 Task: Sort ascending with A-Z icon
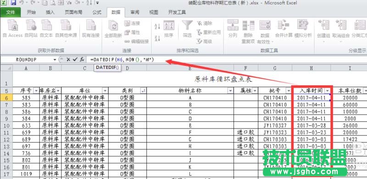tap(157, 26)
